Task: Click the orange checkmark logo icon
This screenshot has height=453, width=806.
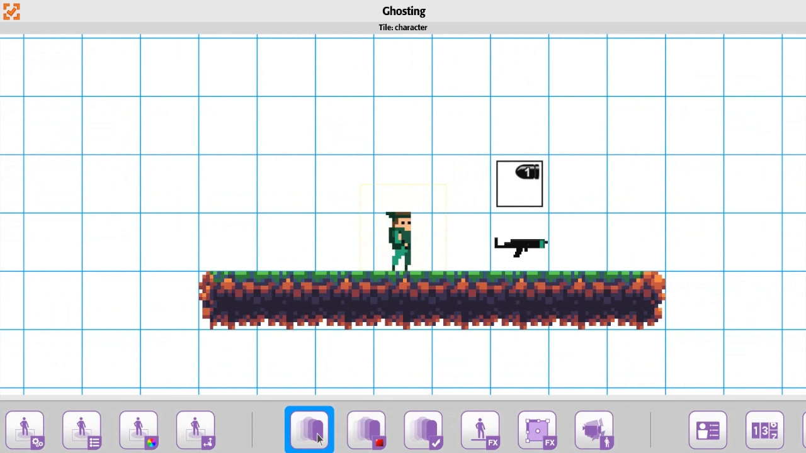Action: click(11, 11)
